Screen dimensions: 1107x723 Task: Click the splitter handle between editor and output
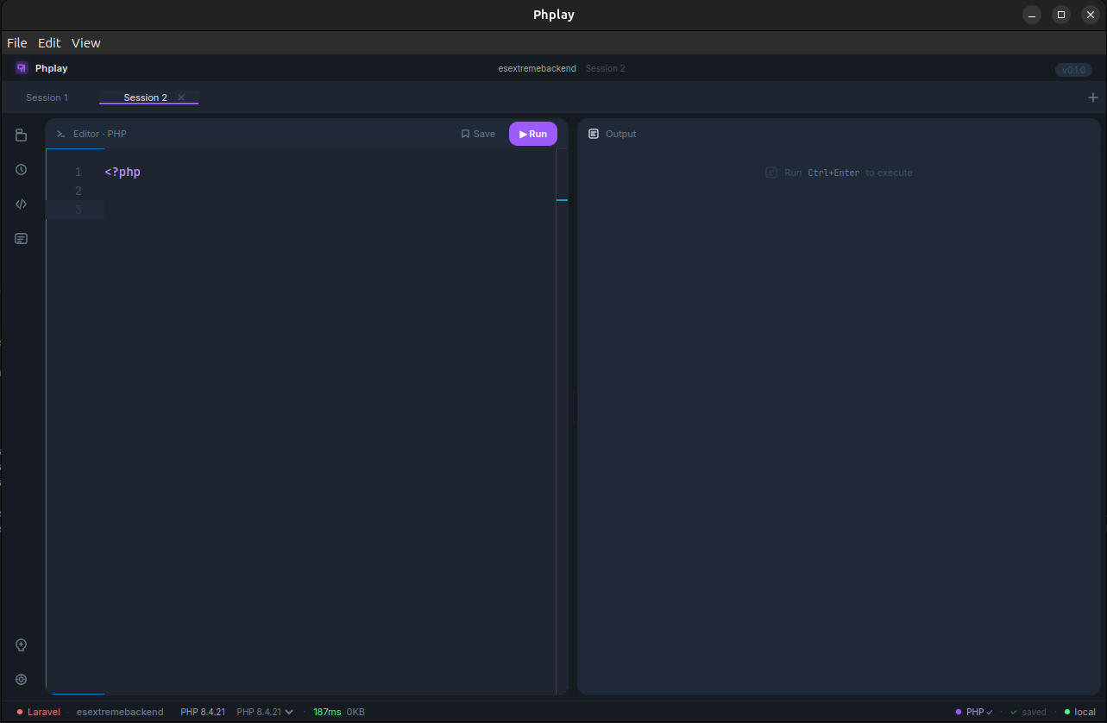573,406
